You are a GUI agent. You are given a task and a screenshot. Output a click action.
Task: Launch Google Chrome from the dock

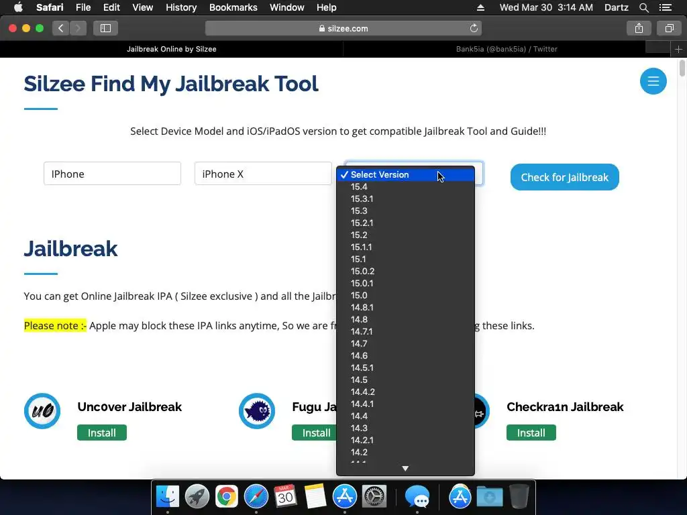227,497
